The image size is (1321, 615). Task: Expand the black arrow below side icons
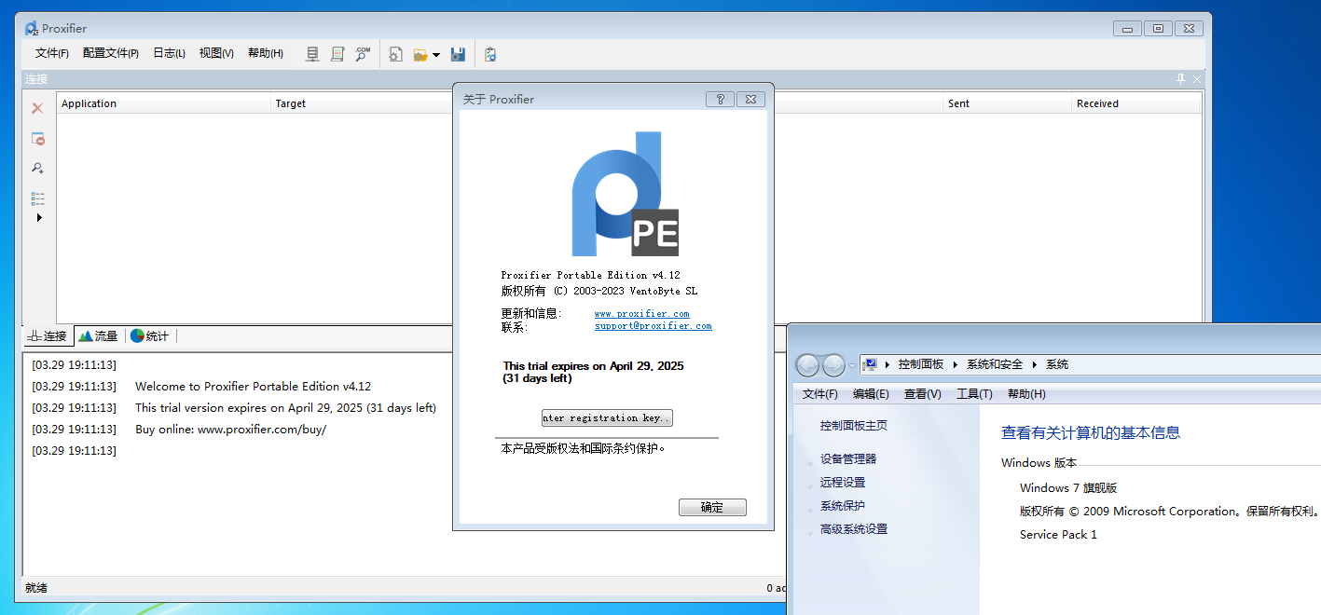coord(38,217)
